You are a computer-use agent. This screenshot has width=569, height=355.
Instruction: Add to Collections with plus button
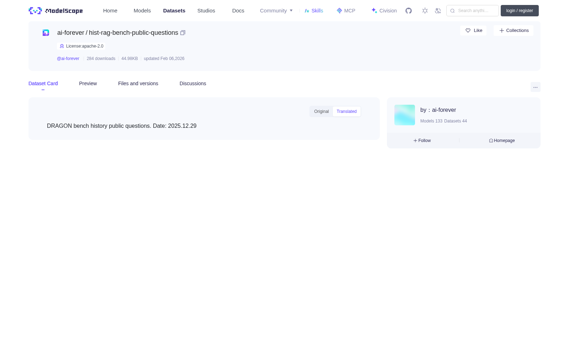(514, 31)
